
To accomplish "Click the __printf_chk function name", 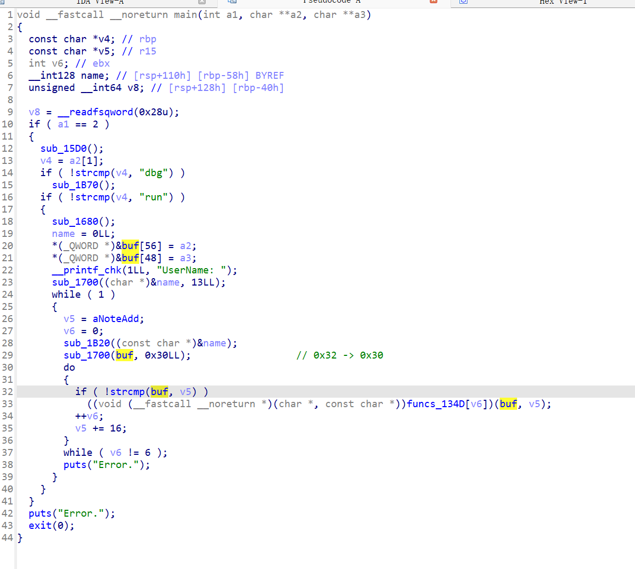I will [x=87, y=270].
